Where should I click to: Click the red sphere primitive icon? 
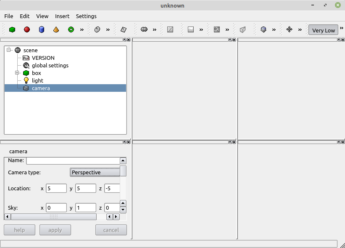27,29
